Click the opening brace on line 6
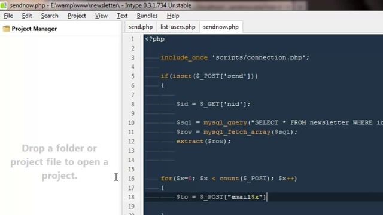383x215 pixels. [162, 85]
